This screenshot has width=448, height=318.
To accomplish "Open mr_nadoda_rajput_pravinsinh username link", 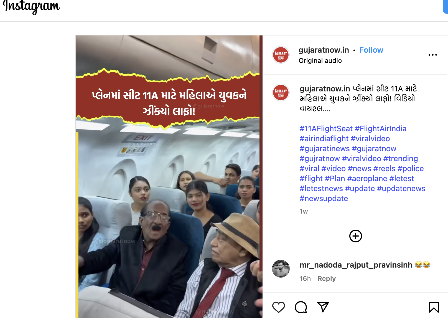I will click(x=356, y=265).
